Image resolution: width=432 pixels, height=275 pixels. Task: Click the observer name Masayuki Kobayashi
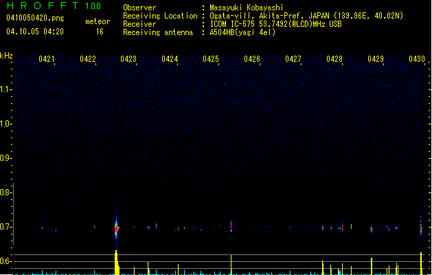[x=245, y=8]
